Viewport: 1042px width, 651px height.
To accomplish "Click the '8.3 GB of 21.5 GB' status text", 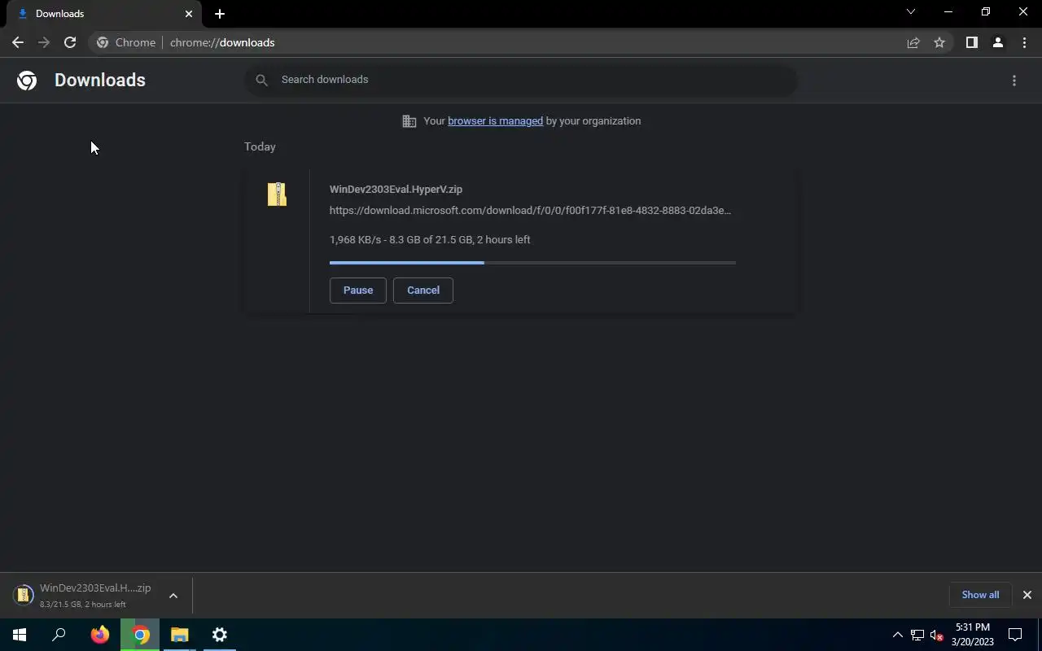I will click(x=431, y=240).
